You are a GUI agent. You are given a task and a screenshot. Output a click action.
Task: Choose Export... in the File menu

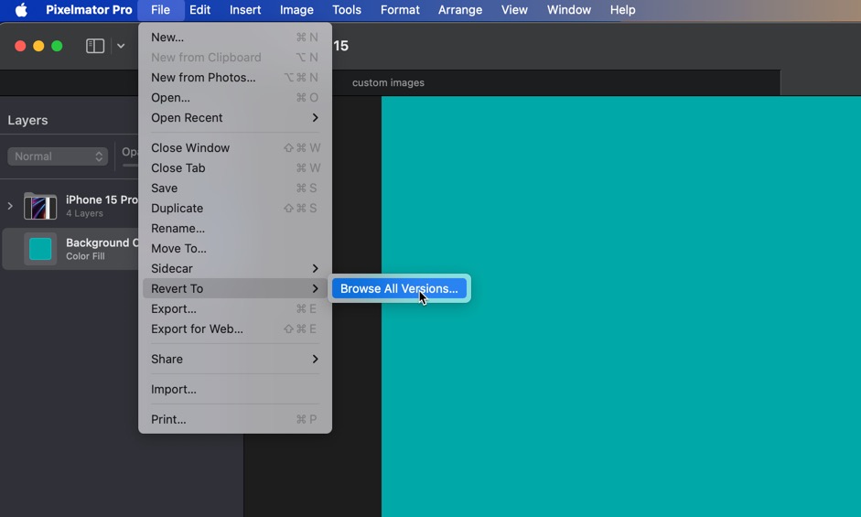[235, 308]
